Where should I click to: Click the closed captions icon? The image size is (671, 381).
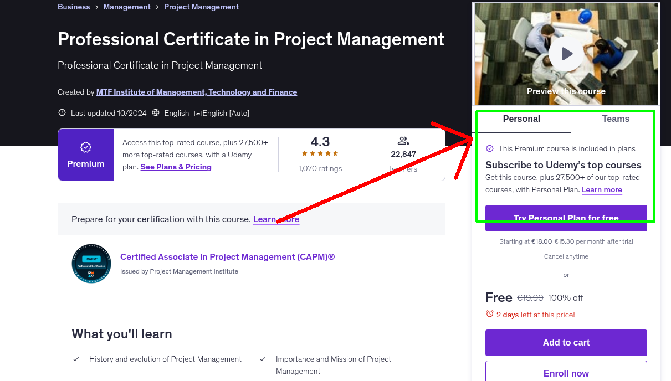[x=198, y=113]
